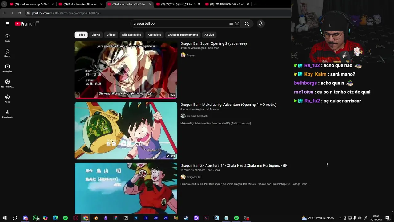Open YouTube Music from the sidebar
The height and width of the screenshot is (222, 394).
coord(7,83)
